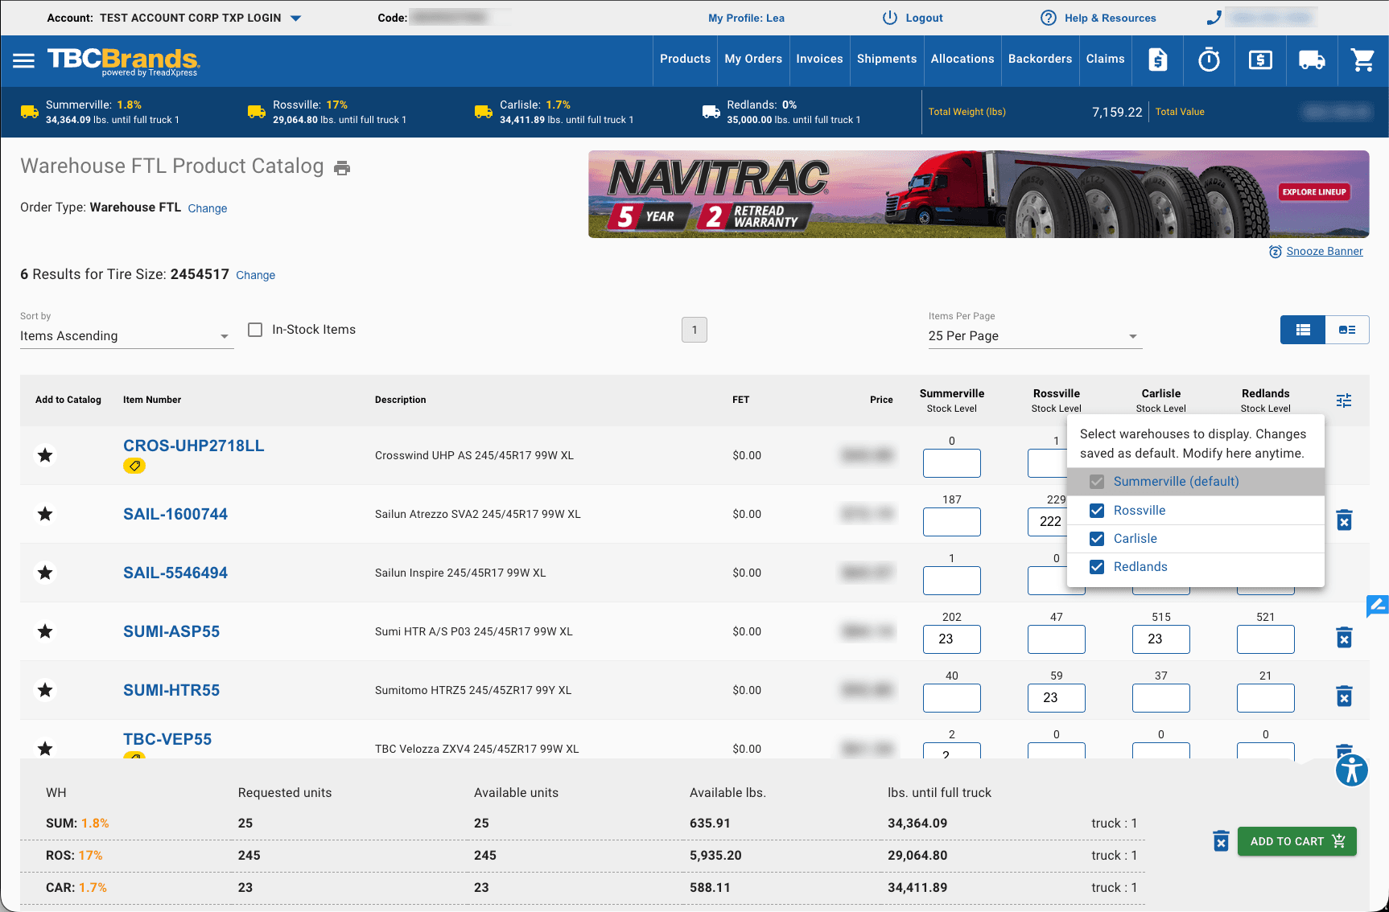This screenshot has height=912, width=1389.
Task: Delete the SUMI-HTR55 row quantities
Action: click(1344, 696)
